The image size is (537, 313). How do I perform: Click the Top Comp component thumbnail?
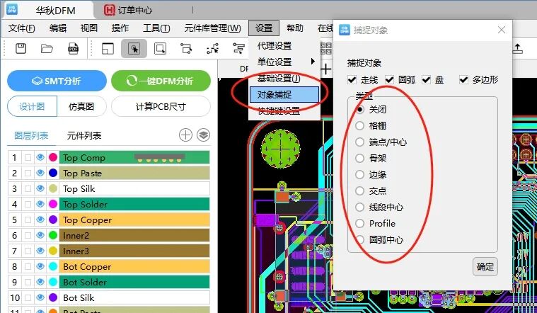pyautogui.click(x=159, y=158)
